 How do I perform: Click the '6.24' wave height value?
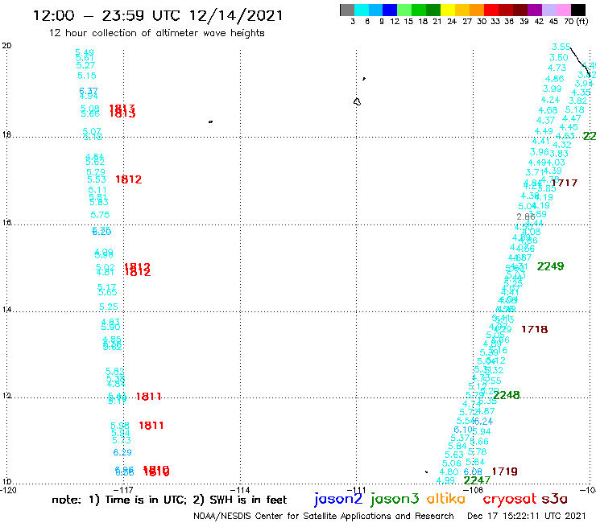(483, 422)
